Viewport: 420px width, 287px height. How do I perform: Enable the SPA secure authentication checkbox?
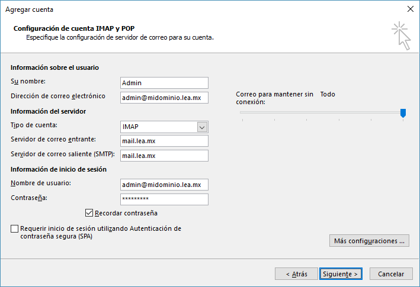point(14,228)
